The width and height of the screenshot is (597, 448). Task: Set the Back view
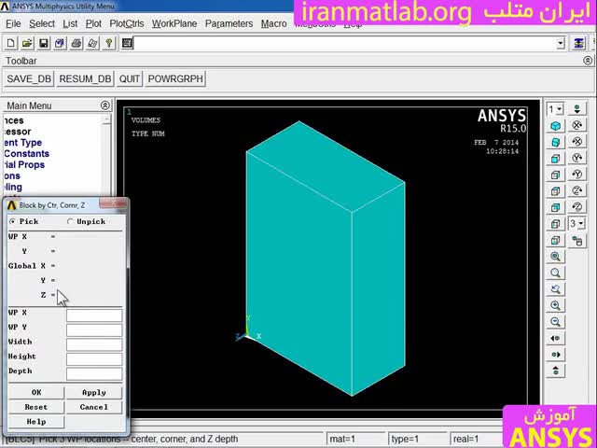pos(556,207)
